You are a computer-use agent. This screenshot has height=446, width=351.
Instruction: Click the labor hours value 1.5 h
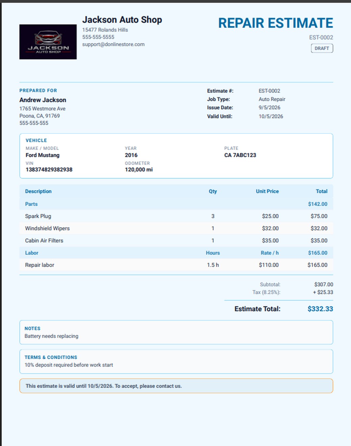(x=213, y=265)
